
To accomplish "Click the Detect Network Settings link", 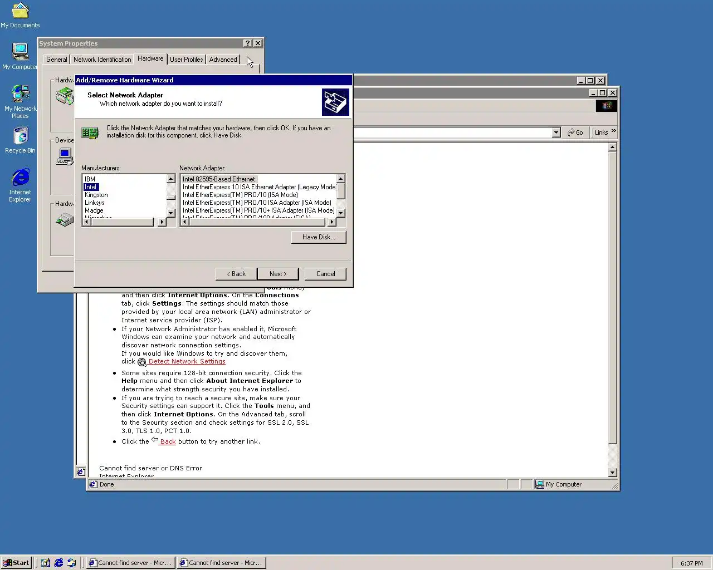I will pyautogui.click(x=187, y=361).
